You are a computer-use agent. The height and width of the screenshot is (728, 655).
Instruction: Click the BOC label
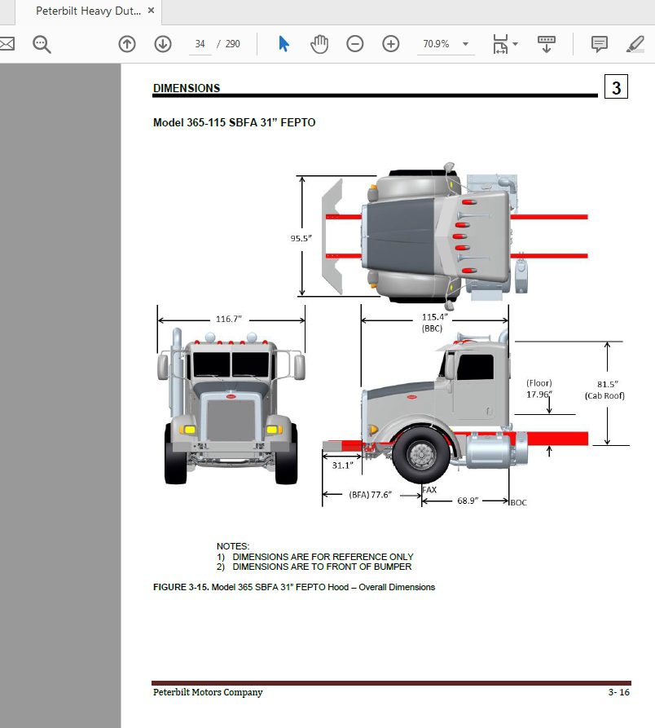pyautogui.click(x=519, y=502)
